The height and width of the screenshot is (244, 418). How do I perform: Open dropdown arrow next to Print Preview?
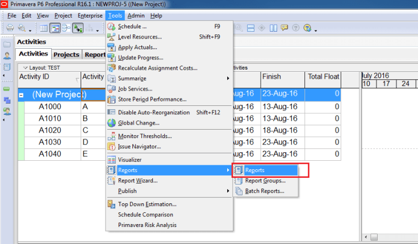[30, 31]
